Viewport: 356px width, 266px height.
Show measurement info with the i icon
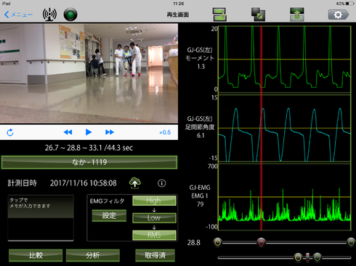tap(162, 183)
